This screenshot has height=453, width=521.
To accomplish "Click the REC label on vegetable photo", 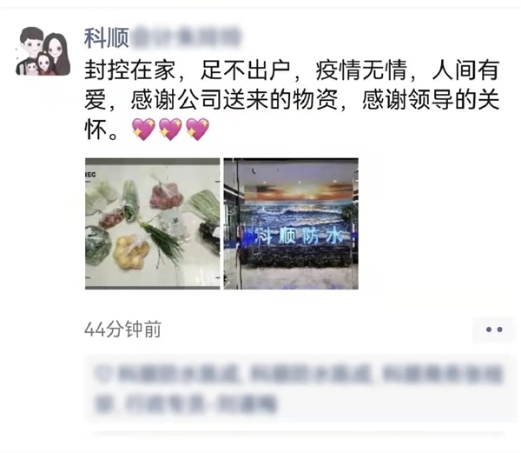I will (90, 174).
